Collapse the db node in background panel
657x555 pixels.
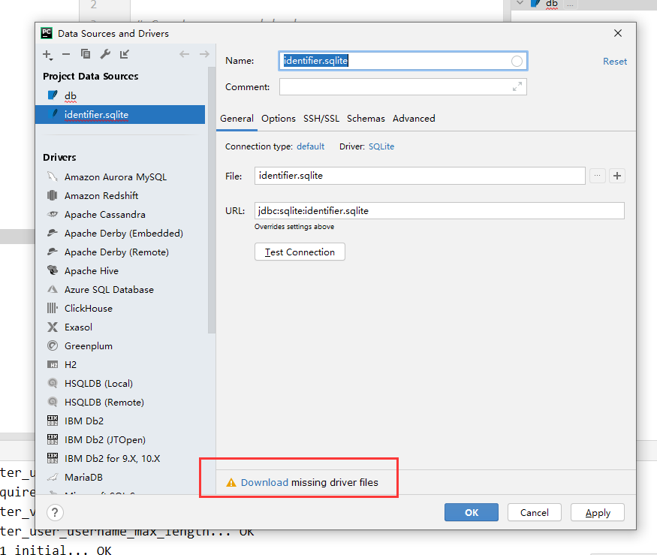coord(520,3)
